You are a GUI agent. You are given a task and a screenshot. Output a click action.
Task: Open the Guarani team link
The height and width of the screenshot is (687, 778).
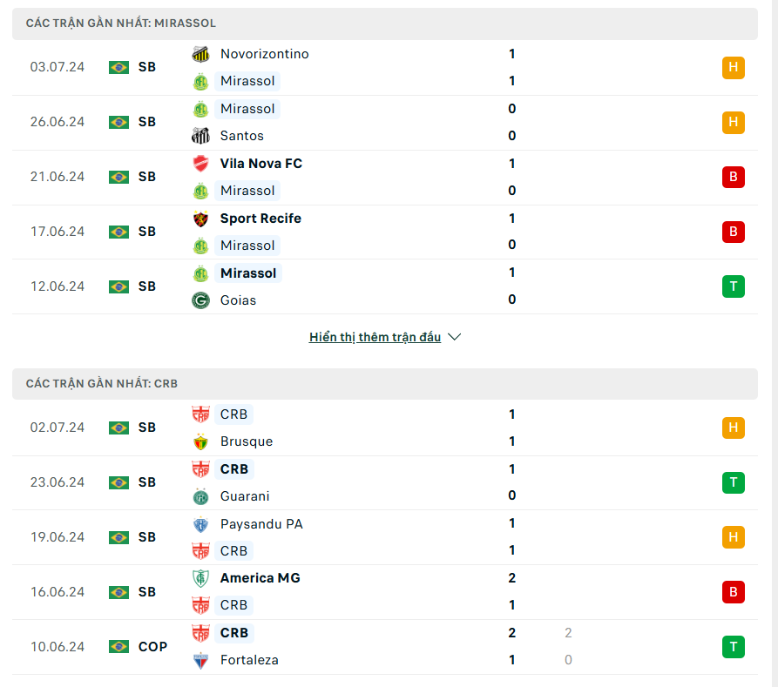click(x=245, y=496)
